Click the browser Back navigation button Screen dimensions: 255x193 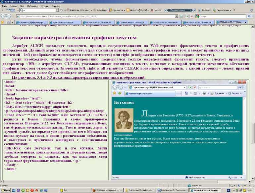point(4,16)
